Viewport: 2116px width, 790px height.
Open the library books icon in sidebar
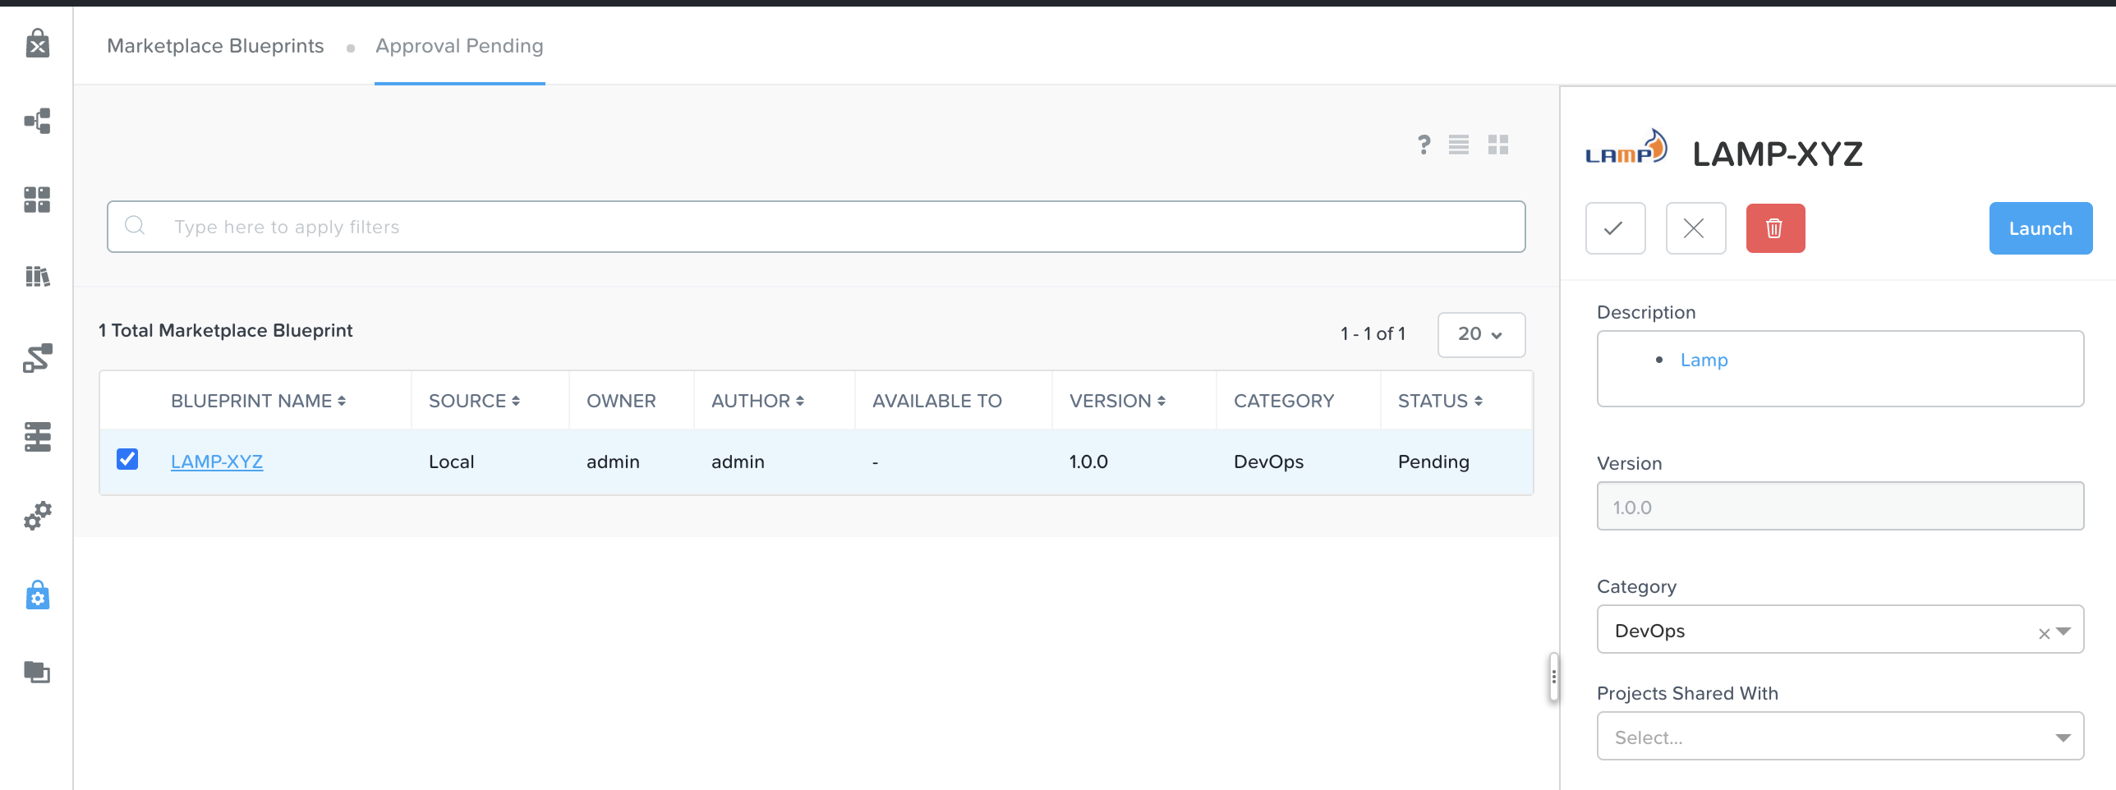37,276
